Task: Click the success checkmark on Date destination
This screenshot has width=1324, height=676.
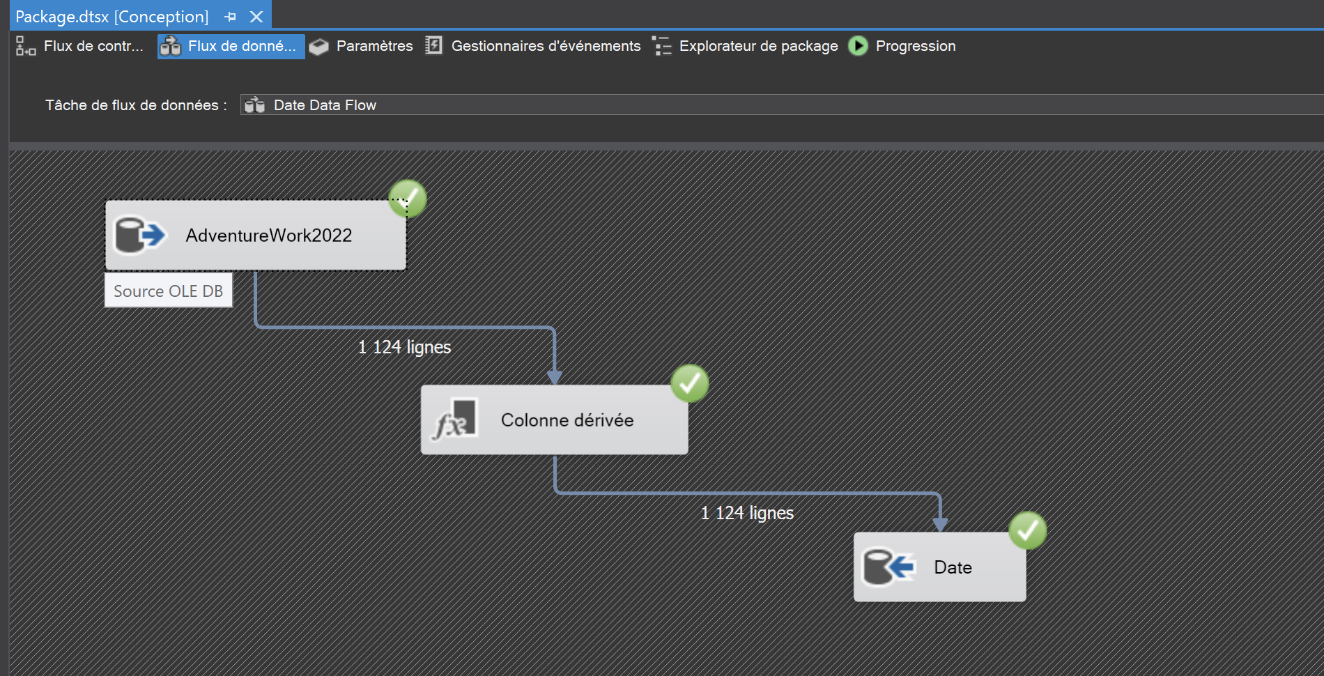Action: point(1027,530)
